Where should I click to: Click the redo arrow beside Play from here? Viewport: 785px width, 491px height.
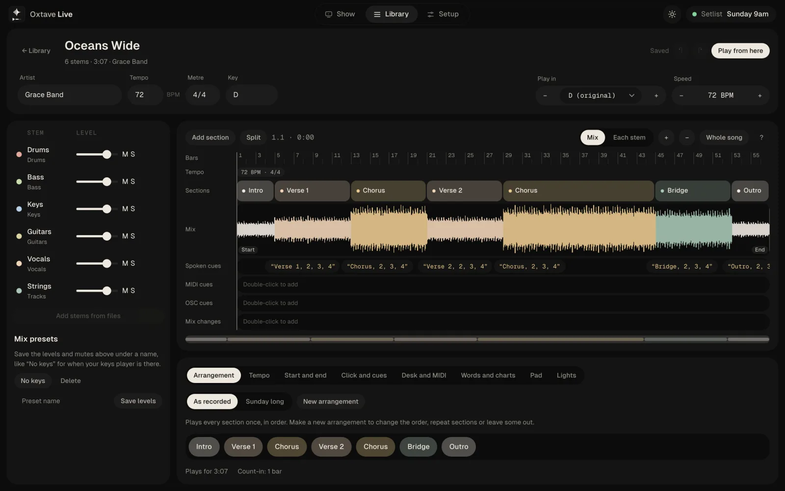700,51
